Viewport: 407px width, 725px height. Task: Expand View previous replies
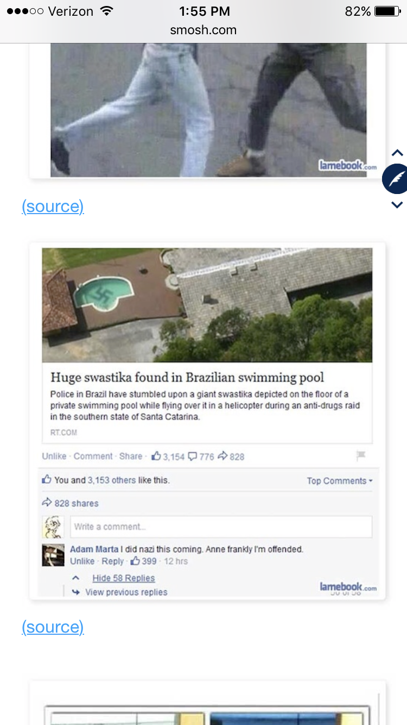coord(126,592)
